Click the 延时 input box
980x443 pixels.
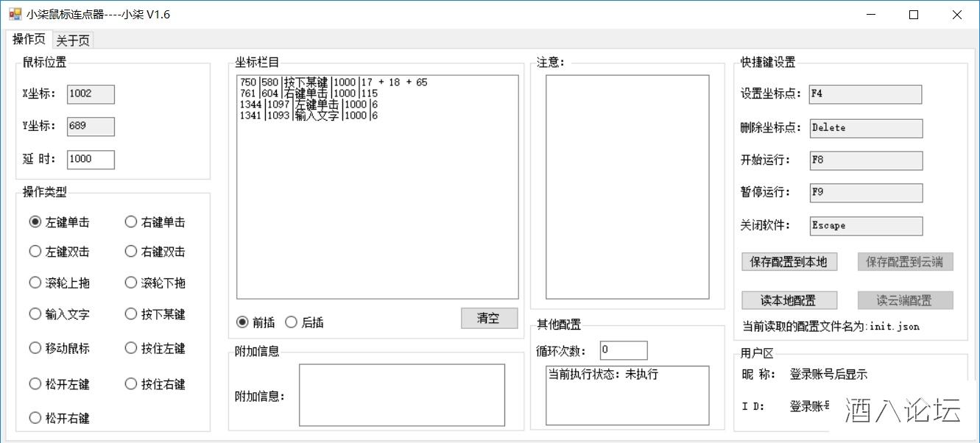pyautogui.click(x=90, y=159)
